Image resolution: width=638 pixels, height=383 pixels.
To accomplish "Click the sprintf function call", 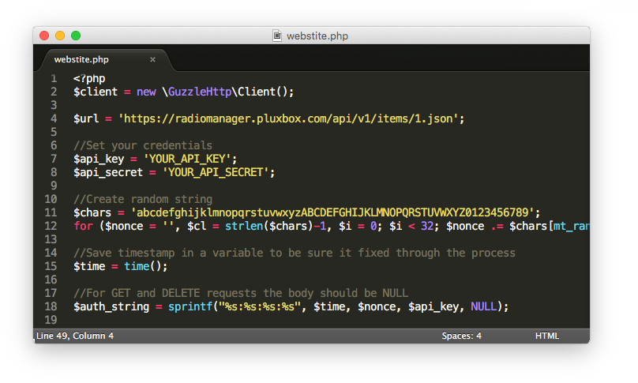I will [x=190, y=306].
